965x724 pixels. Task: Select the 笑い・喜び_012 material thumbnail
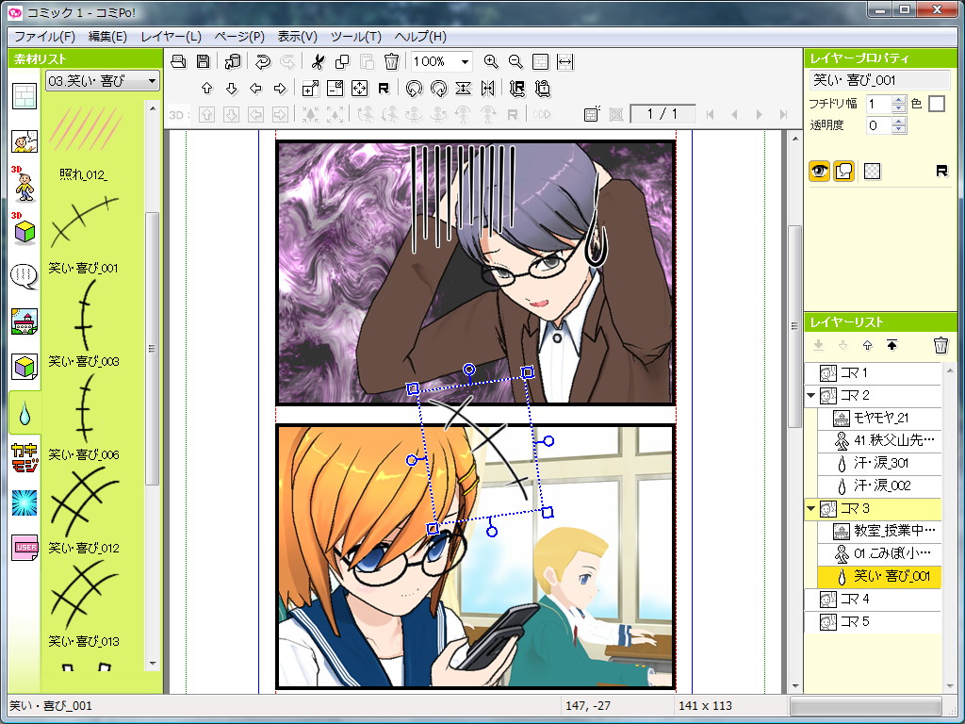click(x=84, y=503)
